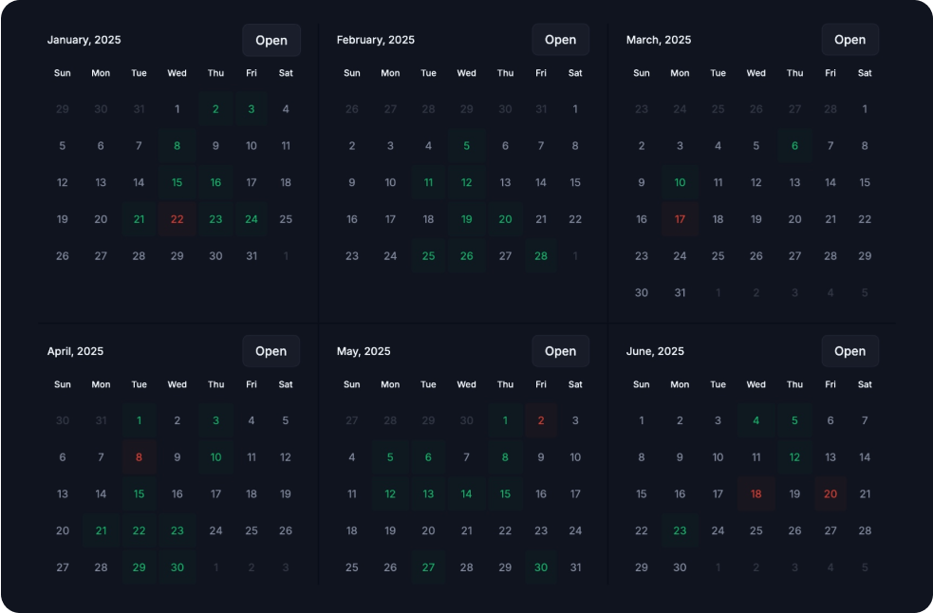
Task: Open the June, 2025 calendar
Action: tap(849, 351)
